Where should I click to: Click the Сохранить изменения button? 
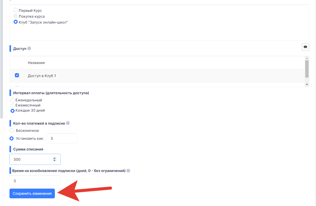coord(32,193)
